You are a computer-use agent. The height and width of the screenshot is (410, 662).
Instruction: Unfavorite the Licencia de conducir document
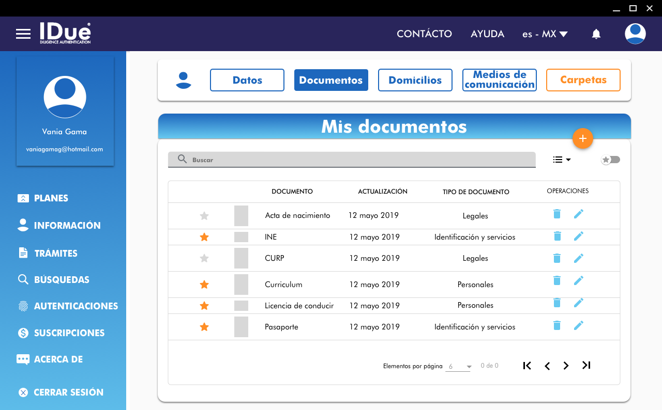[204, 306]
